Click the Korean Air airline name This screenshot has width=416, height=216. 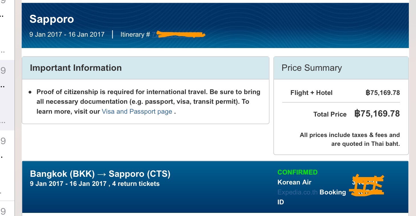click(x=294, y=182)
